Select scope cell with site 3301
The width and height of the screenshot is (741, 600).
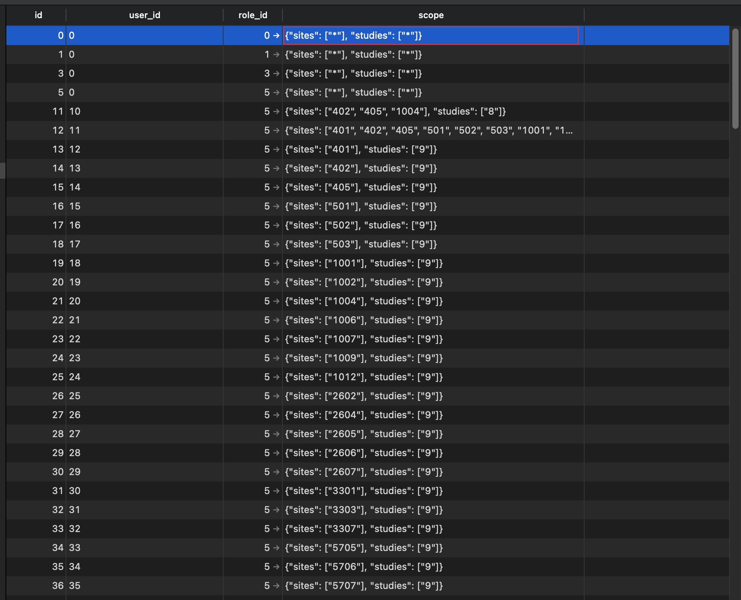click(433, 491)
